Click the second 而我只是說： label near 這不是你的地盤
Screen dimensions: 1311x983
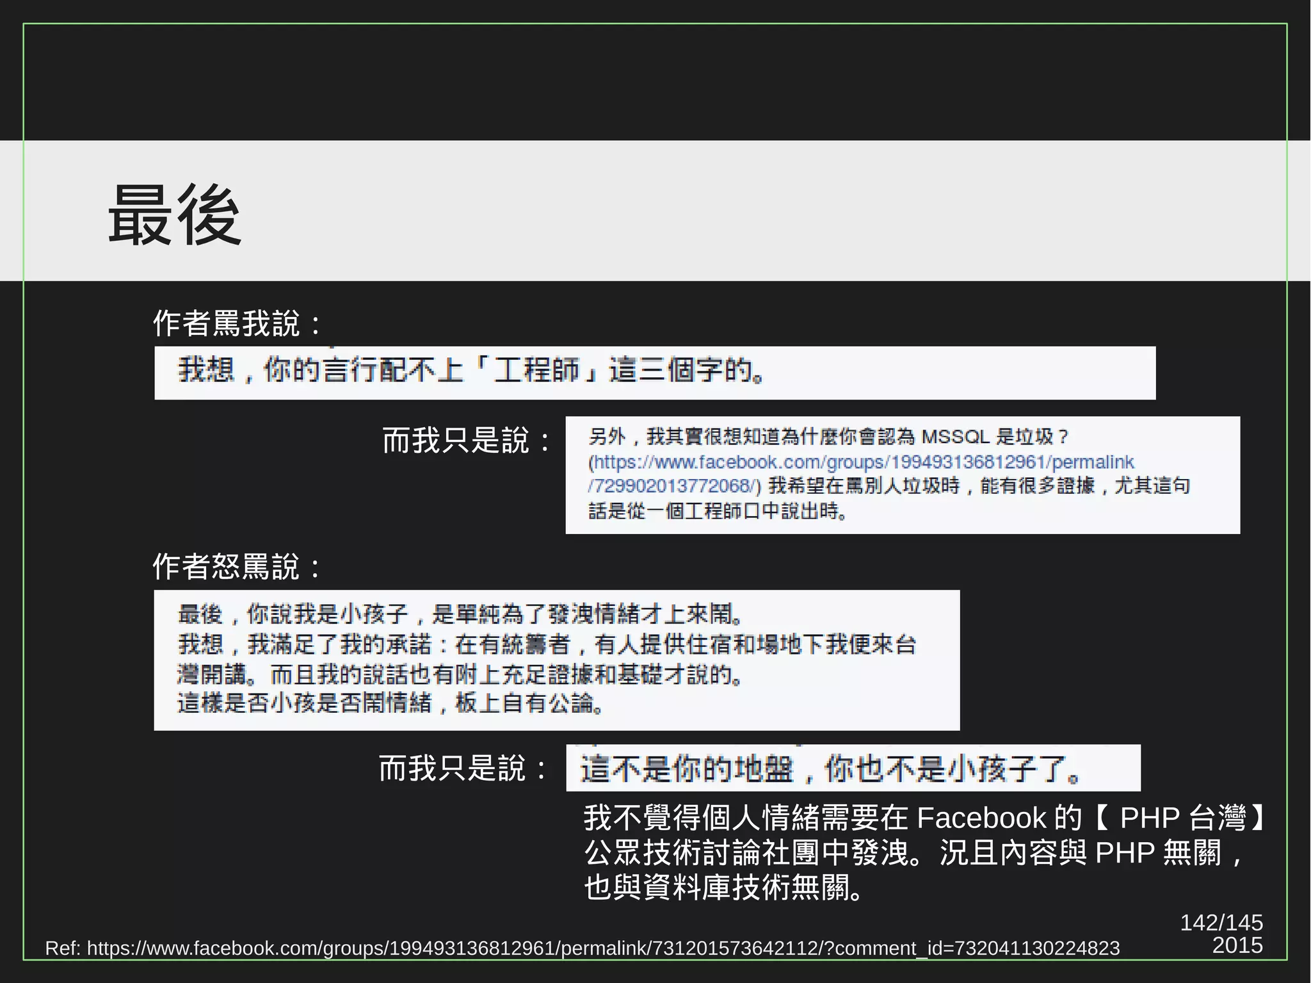(463, 768)
